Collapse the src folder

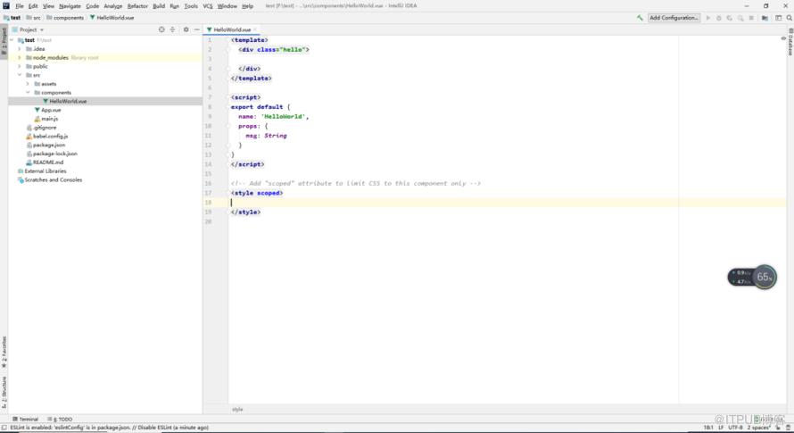pyautogui.click(x=20, y=75)
